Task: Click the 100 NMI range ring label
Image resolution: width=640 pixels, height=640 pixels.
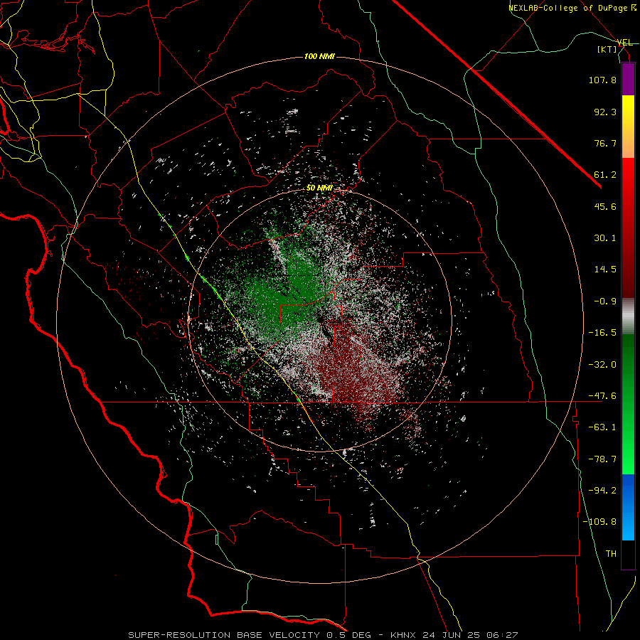Action: point(319,56)
